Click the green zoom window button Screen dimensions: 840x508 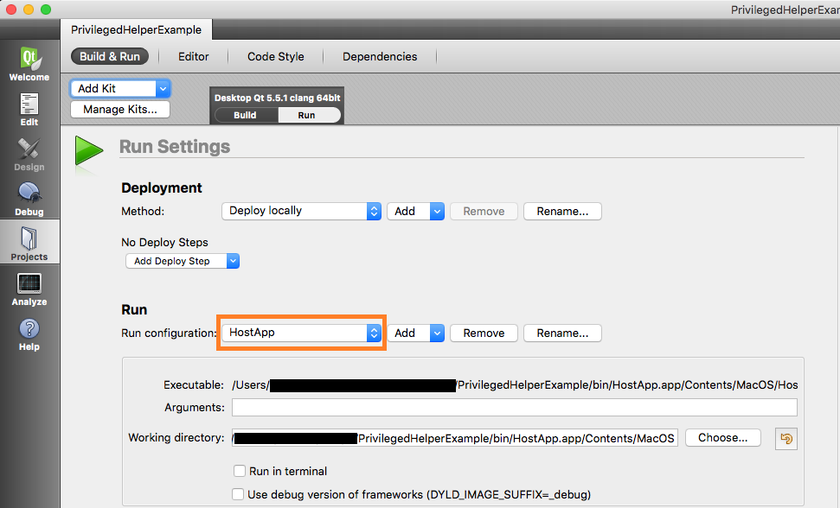pos(46,10)
